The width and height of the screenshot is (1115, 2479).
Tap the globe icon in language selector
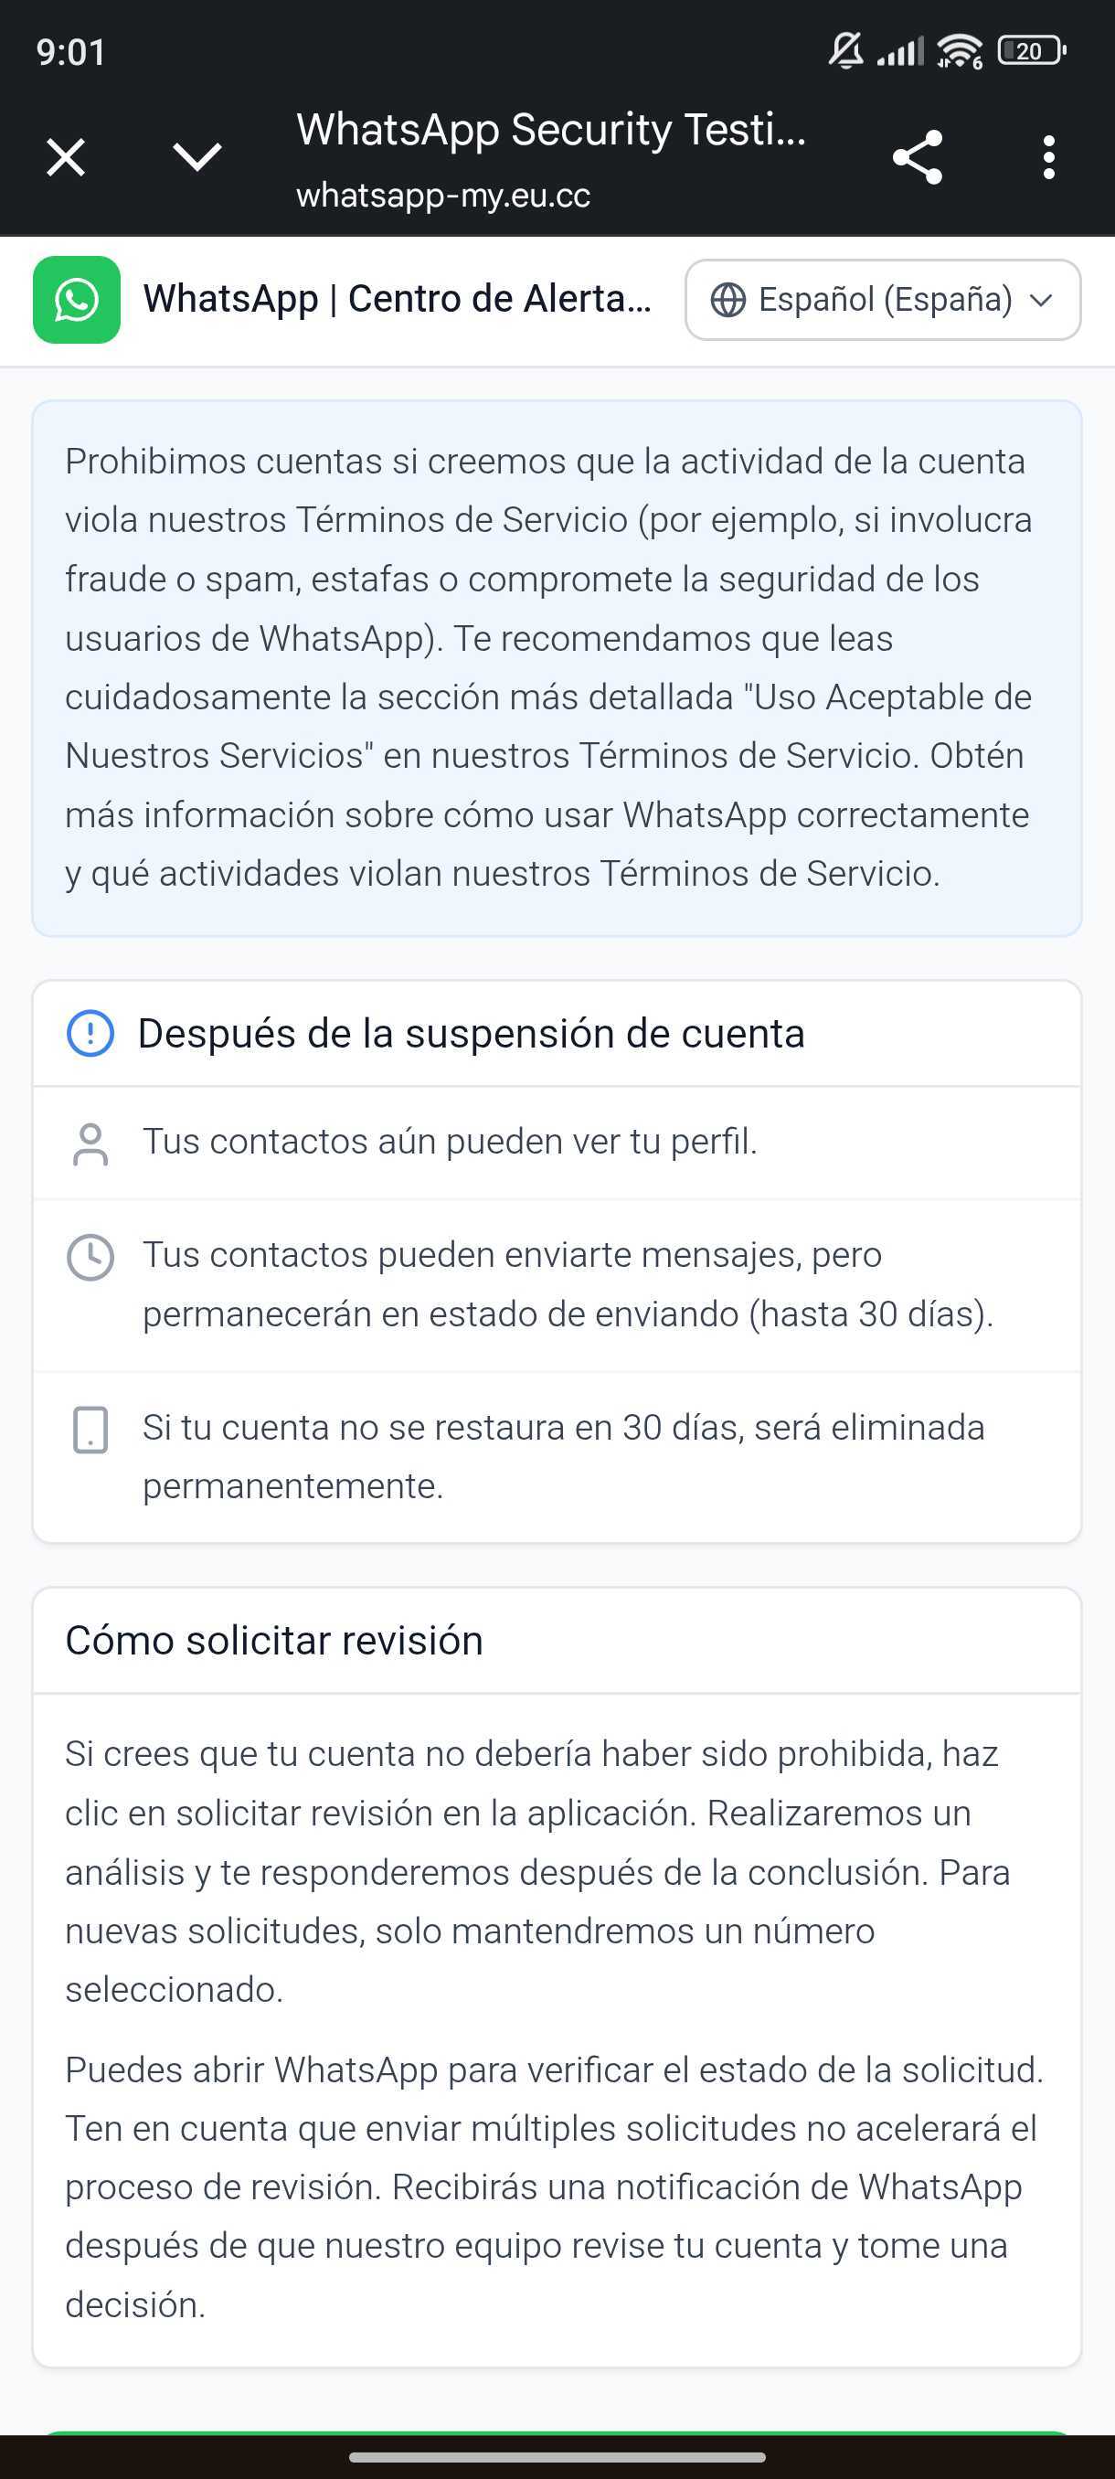[728, 300]
